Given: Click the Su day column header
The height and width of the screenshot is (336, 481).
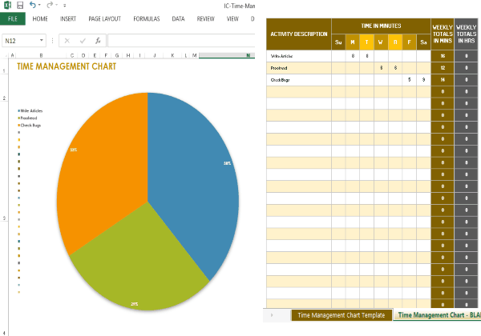Looking at the screenshot, I should click(338, 42).
